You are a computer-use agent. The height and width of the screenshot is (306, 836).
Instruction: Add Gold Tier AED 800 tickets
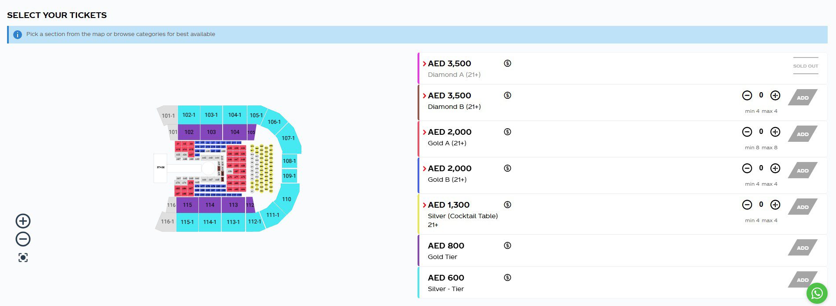click(x=803, y=248)
